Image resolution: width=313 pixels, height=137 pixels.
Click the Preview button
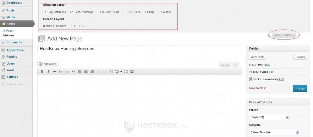click(300, 57)
